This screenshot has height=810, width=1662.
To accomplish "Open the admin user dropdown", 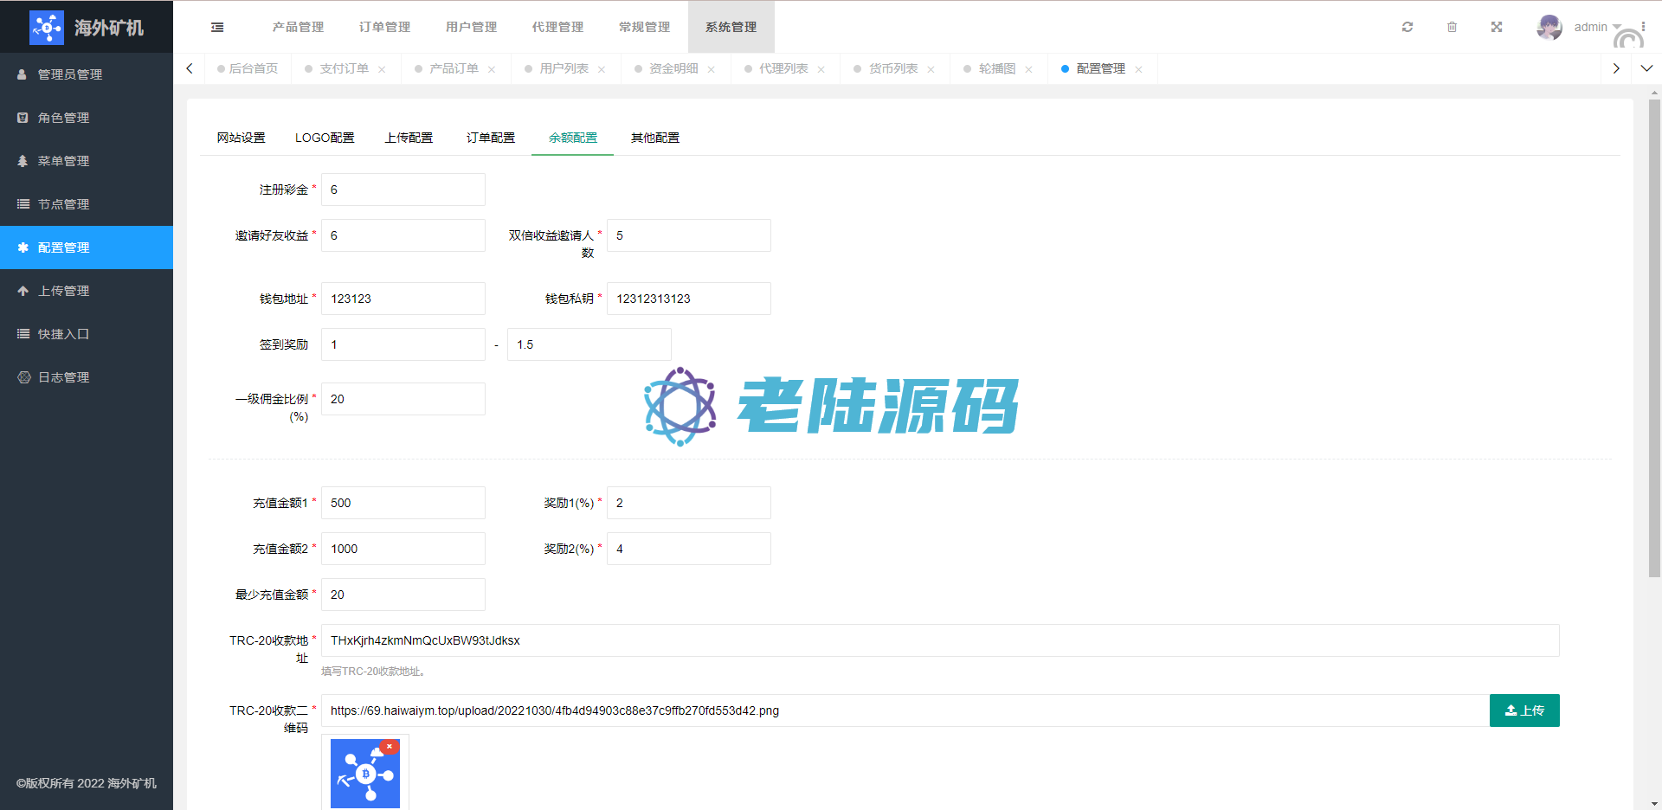I will (1597, 28).
